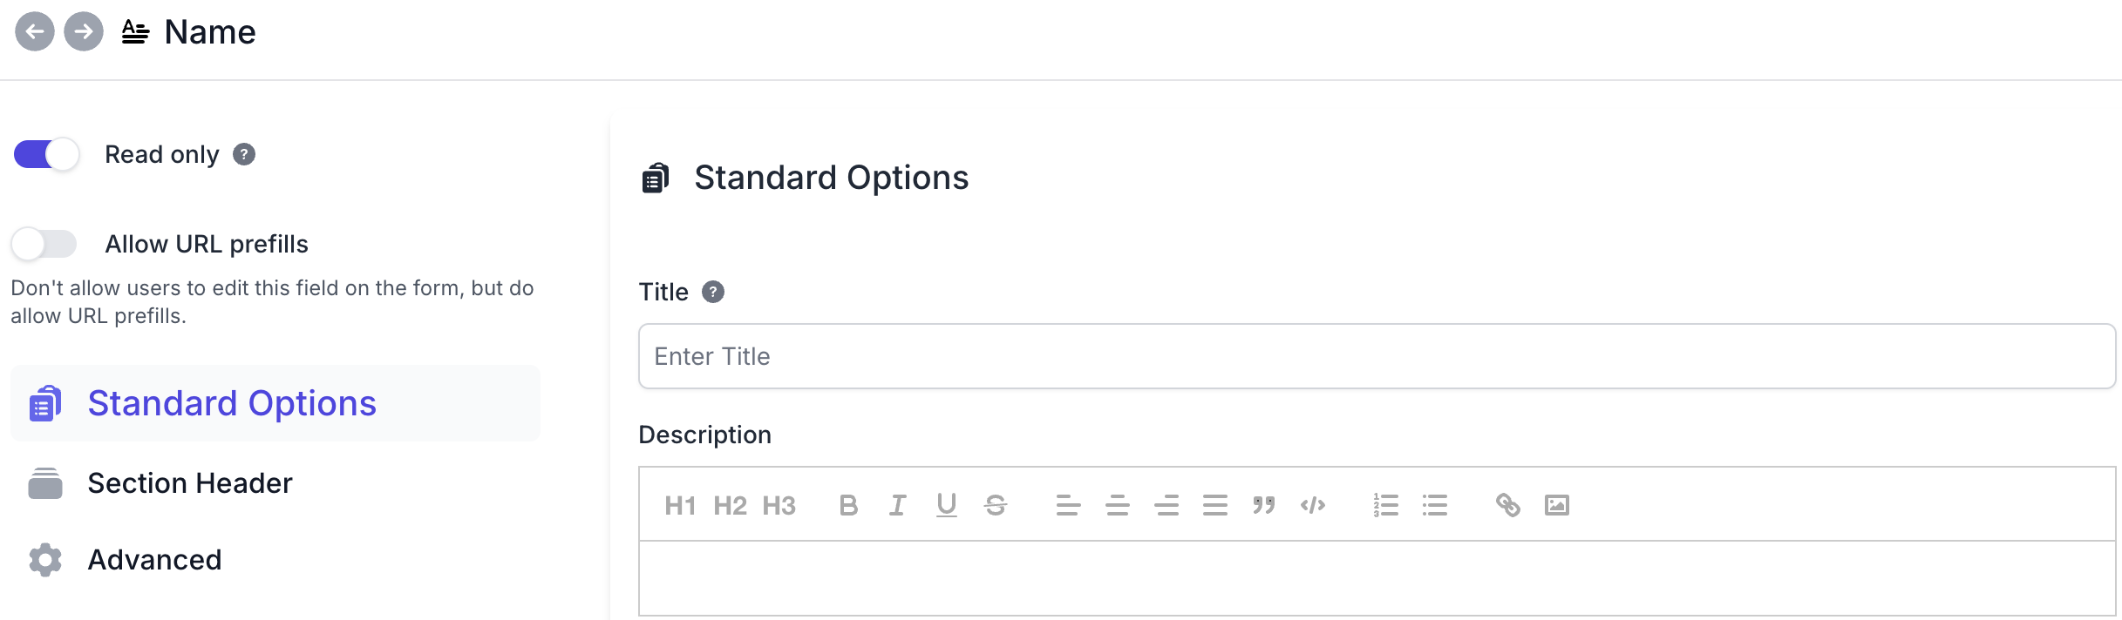Image resolution: width=2122 pixels, height=620 pixels.
Task: Apply underline formatting in the Description editor
Action: point(946,505)
